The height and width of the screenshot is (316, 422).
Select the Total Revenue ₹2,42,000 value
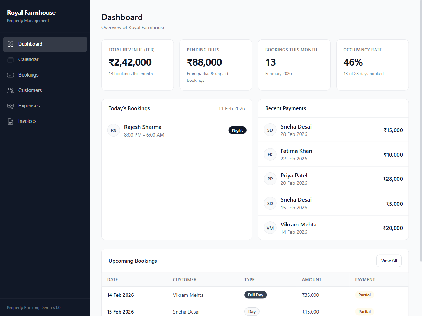click(x=130, y=62)
